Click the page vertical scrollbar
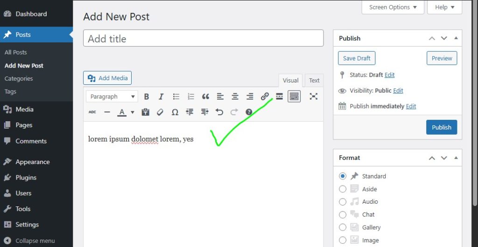 pos(475,103)
